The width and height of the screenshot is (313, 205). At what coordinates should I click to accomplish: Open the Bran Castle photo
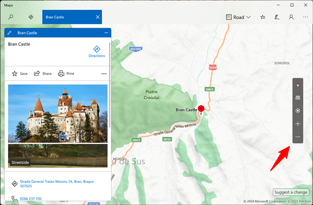click(57, 114)
